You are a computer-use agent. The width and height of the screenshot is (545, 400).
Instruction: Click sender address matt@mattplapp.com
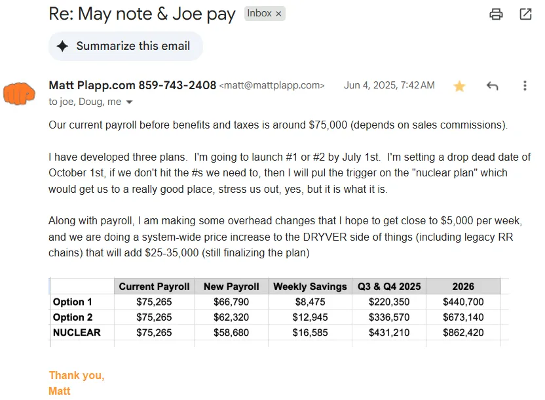click(272, 86)
